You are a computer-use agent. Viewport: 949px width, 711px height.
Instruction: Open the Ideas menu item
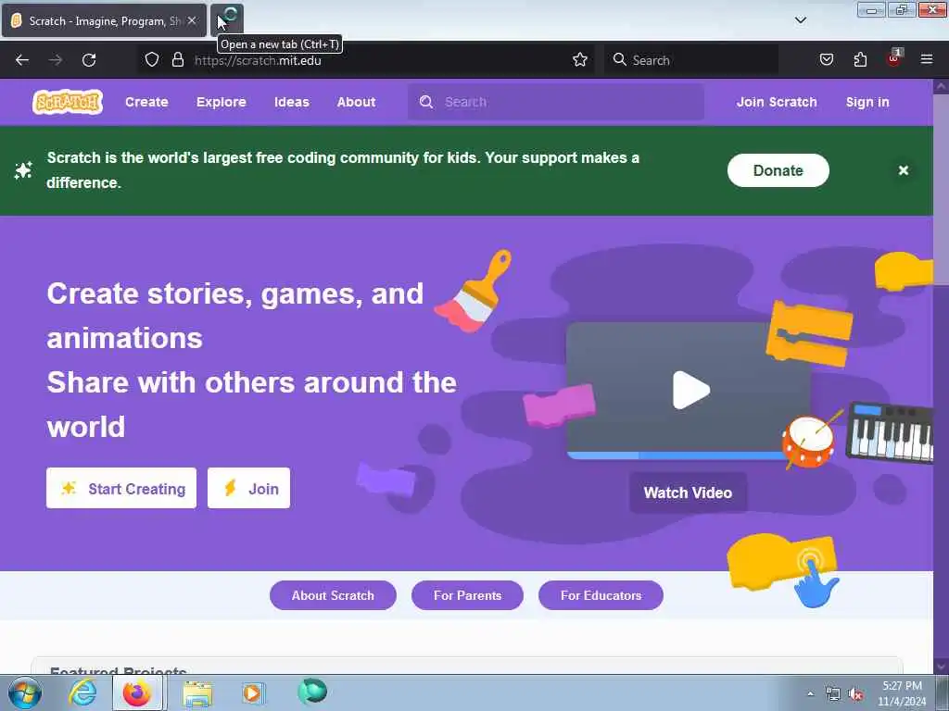(x=292, y=102)
